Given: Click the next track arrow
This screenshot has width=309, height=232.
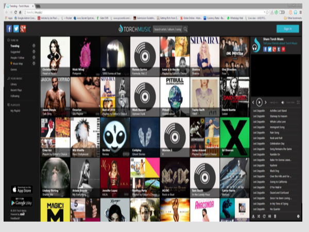Looking at the screenshot, I should coord(265,102).
